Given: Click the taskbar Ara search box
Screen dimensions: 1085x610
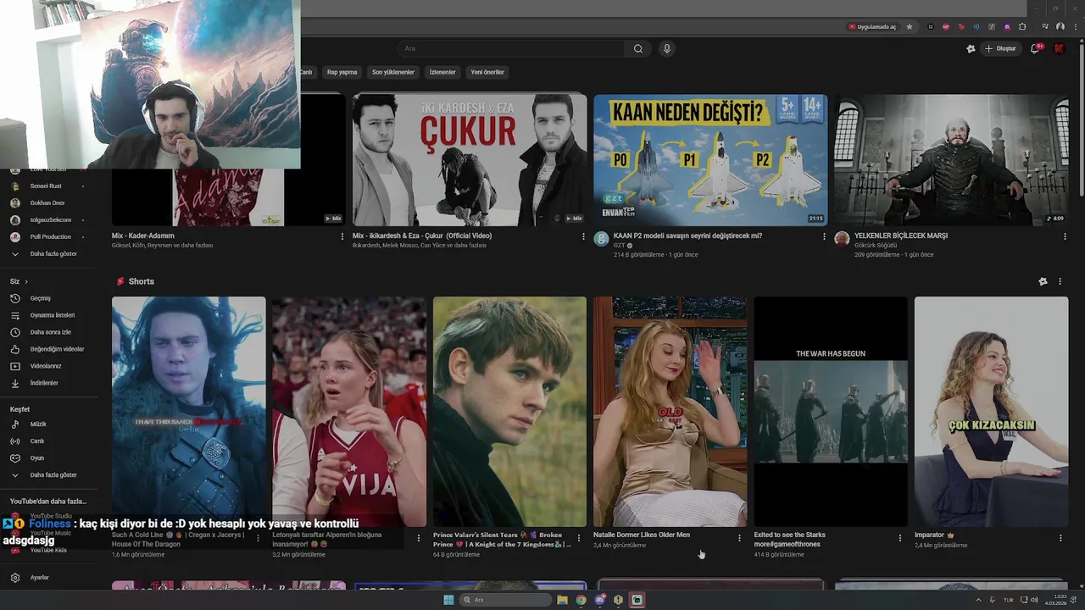Looking at the screenshot, I should point(506,600).
